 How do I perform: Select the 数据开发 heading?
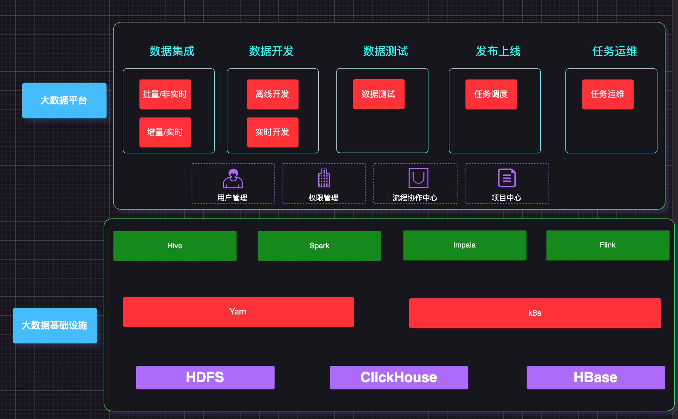click(271, 51)
